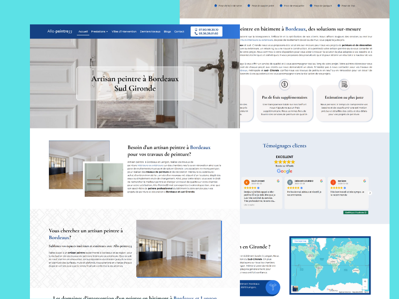
Task: Click View larger map on the map
Action: 300,241
